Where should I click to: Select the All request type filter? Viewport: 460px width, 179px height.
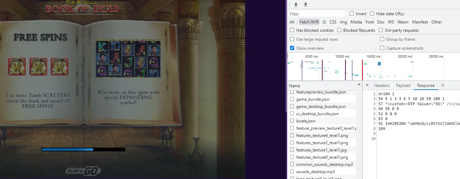coord(292,22)
